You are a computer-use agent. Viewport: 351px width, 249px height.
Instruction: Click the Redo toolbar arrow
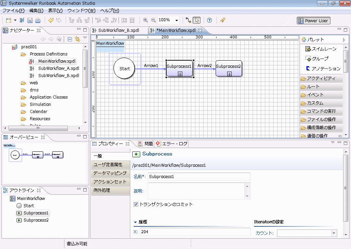tap(59, 20)
